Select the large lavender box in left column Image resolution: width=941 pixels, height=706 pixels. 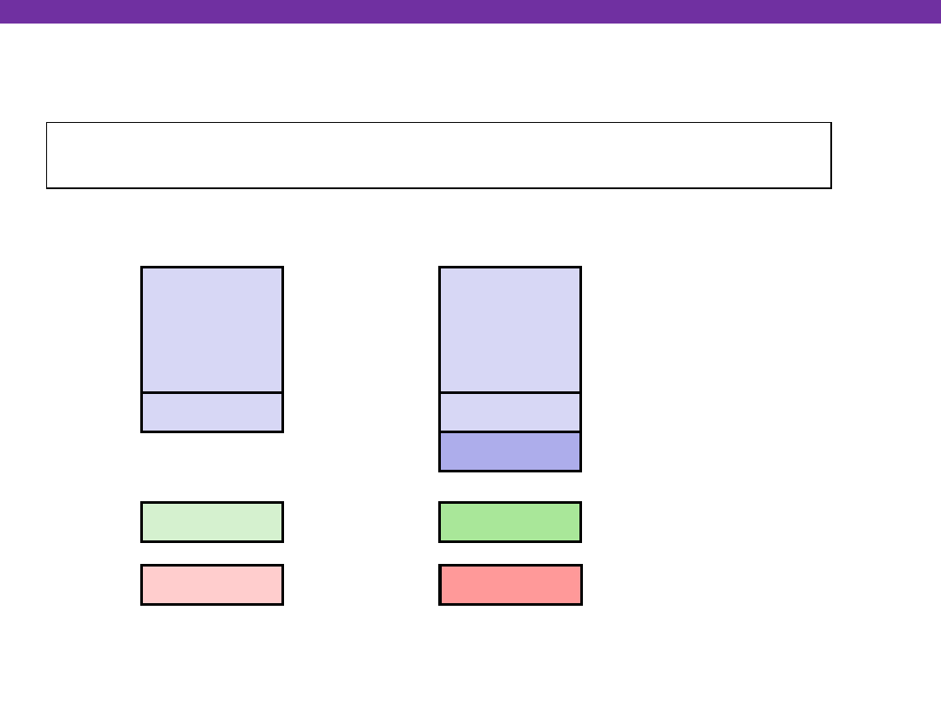coord(212,329)
